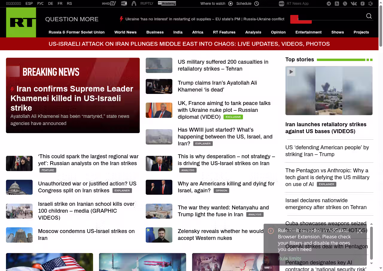Open RT's Telegram channel icon
This screenshot has height=271, width=383.
pyautogui.click(x=329, y=4)
